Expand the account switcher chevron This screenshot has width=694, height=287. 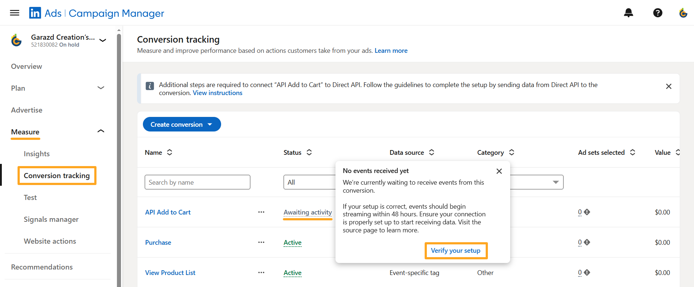click(103, 40)
